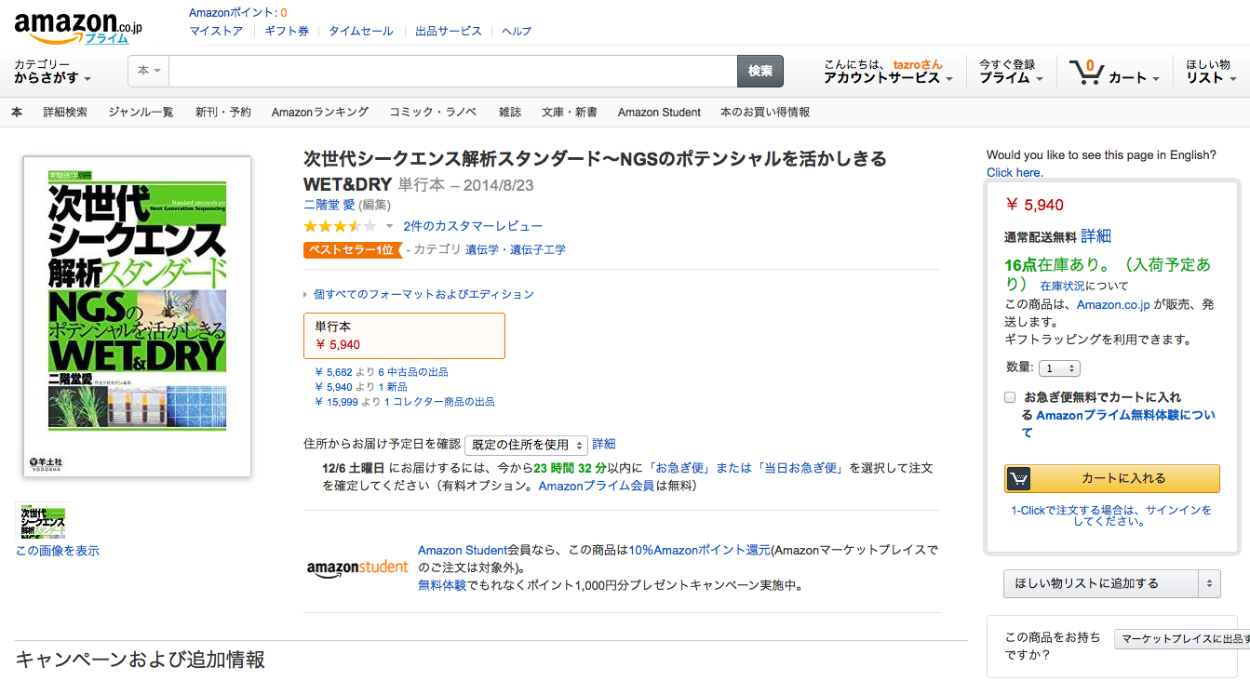Select the 単行本 ¥5,940 format box
This screenshot has height=681, width=1250.
pos(404,336)
